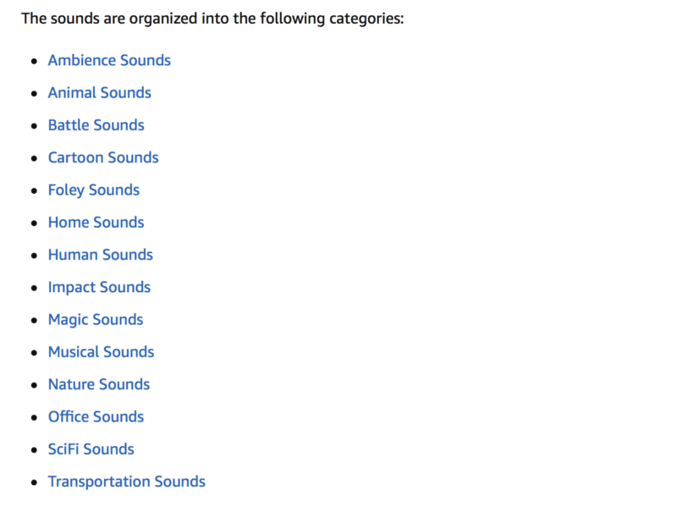Open the Ambience Sounds category link
This screenshot has width=677, height=507.
point(109,60)
